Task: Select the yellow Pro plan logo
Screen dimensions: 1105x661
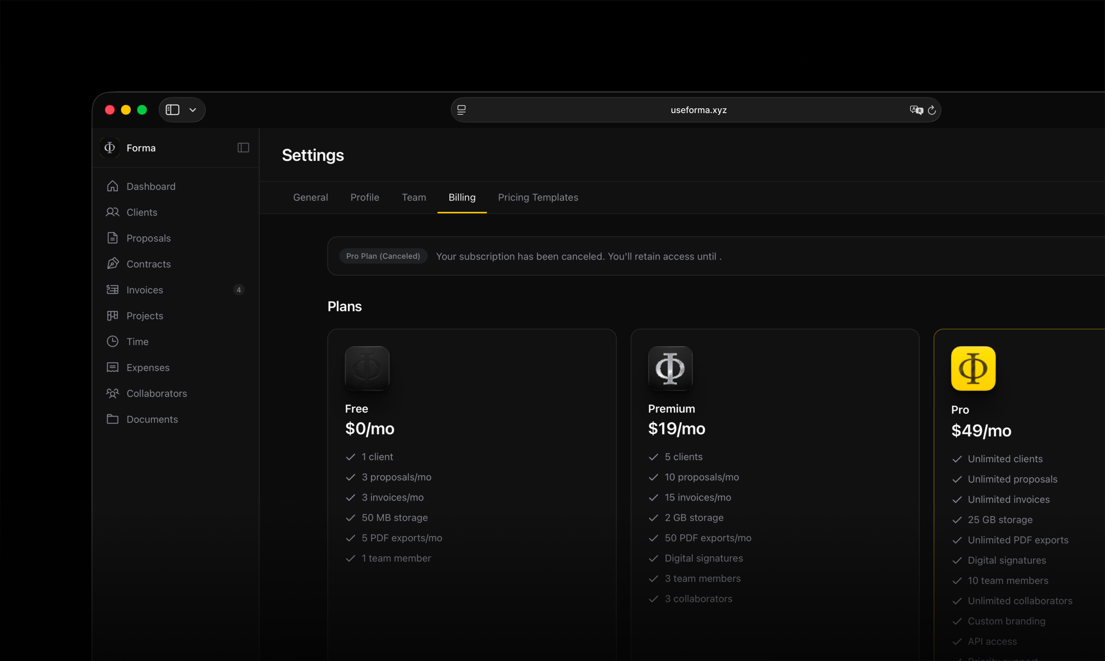Action: (973, 368)
